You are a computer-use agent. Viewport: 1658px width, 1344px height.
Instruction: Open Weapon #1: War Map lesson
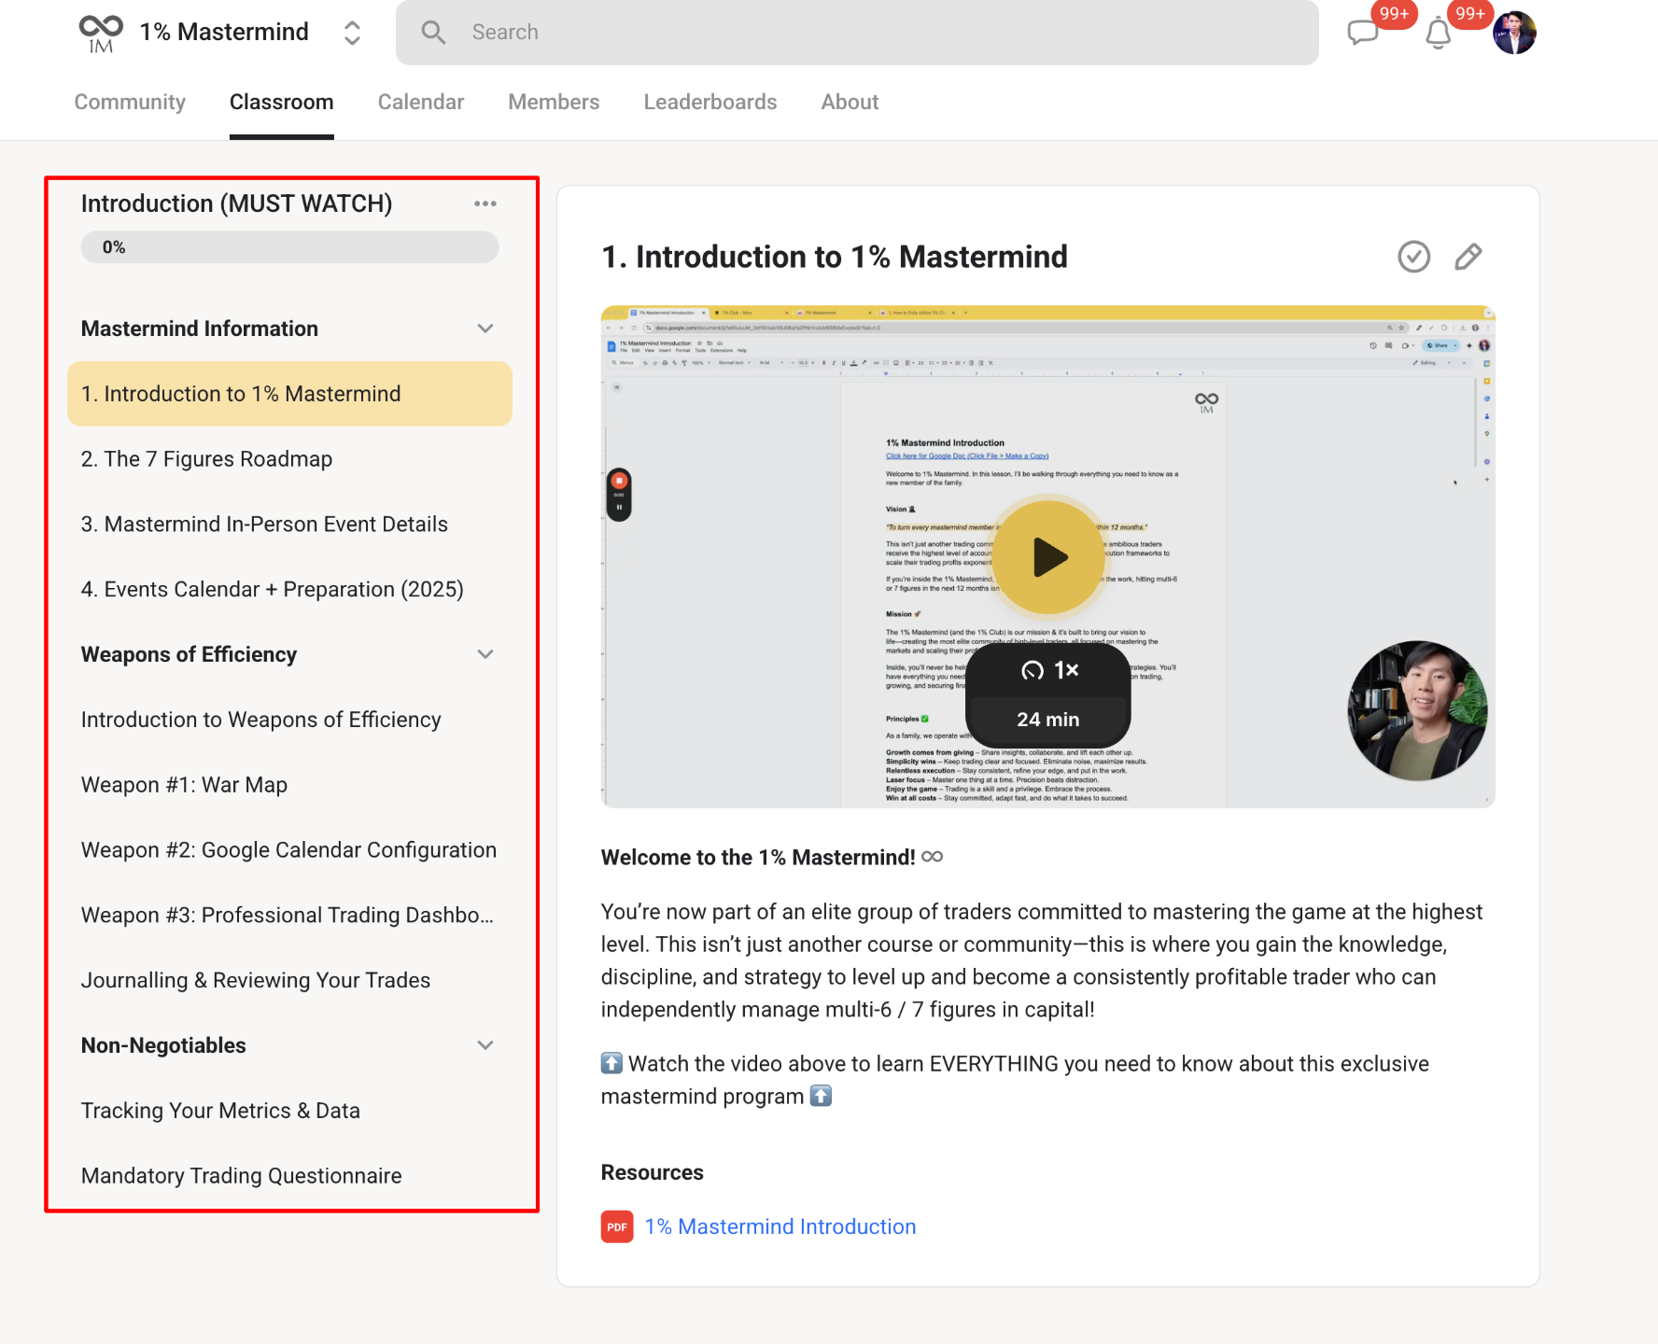click(x=290, y=785)
